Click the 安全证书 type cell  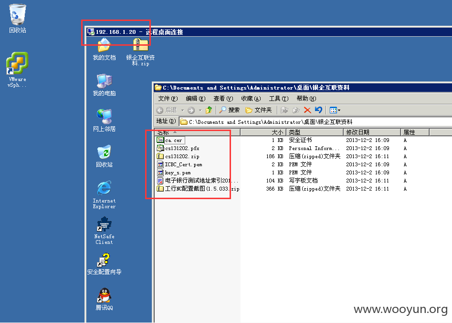(300, 140)
